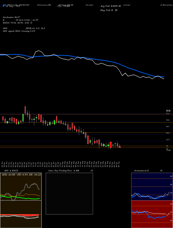Image resolution: width=173 pixels, height=228 pixels.
Task: Click the empty Intra Day Trading Price chart box
Action: tap(69, 193)
